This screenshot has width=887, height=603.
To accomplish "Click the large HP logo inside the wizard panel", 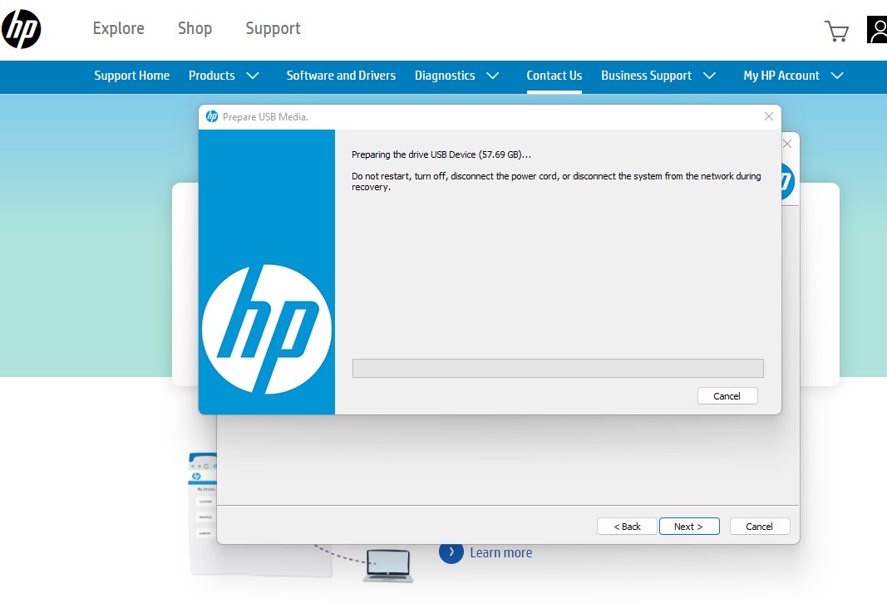I will coord(266,328).
